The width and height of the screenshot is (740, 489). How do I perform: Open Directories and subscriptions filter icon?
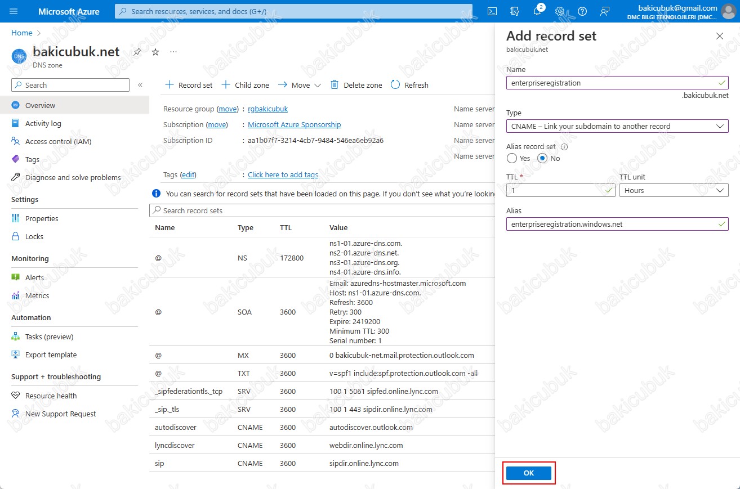pyautogui.click(x=514, y=11)
